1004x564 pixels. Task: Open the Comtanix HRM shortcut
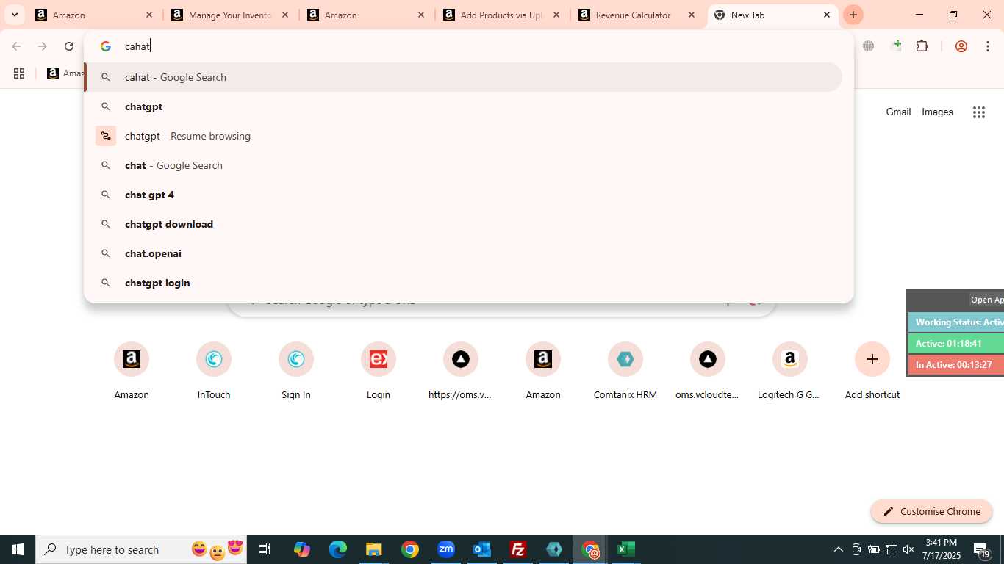click(625, 372)
